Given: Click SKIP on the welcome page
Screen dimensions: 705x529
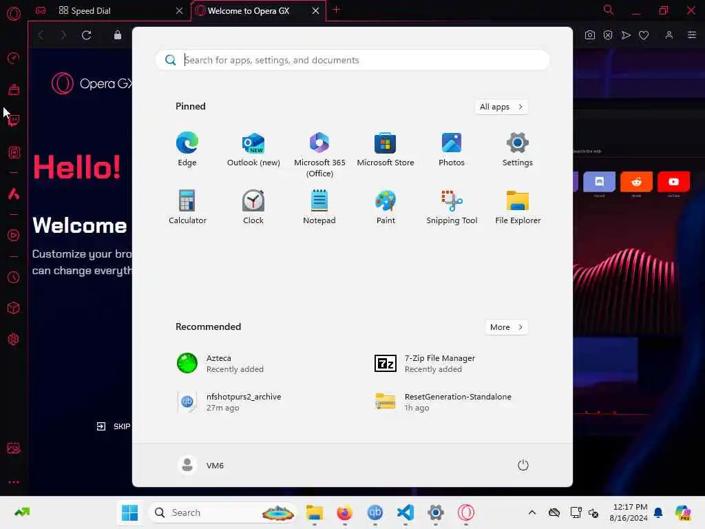Looking at the screenshot, I should point(114,426).
